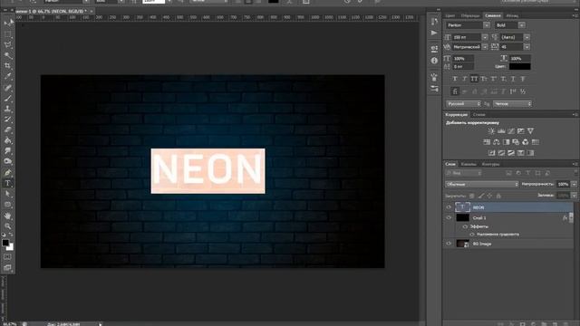Select the Eraser tool
The image size is (580, 326).
click(x=8, y=130)
